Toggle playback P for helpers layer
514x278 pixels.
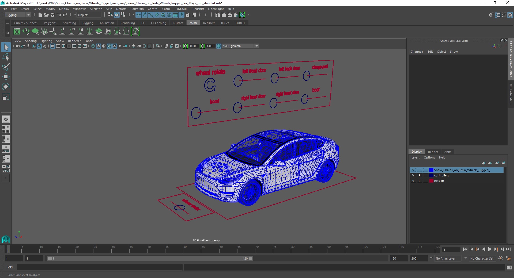tap(419, 181)
